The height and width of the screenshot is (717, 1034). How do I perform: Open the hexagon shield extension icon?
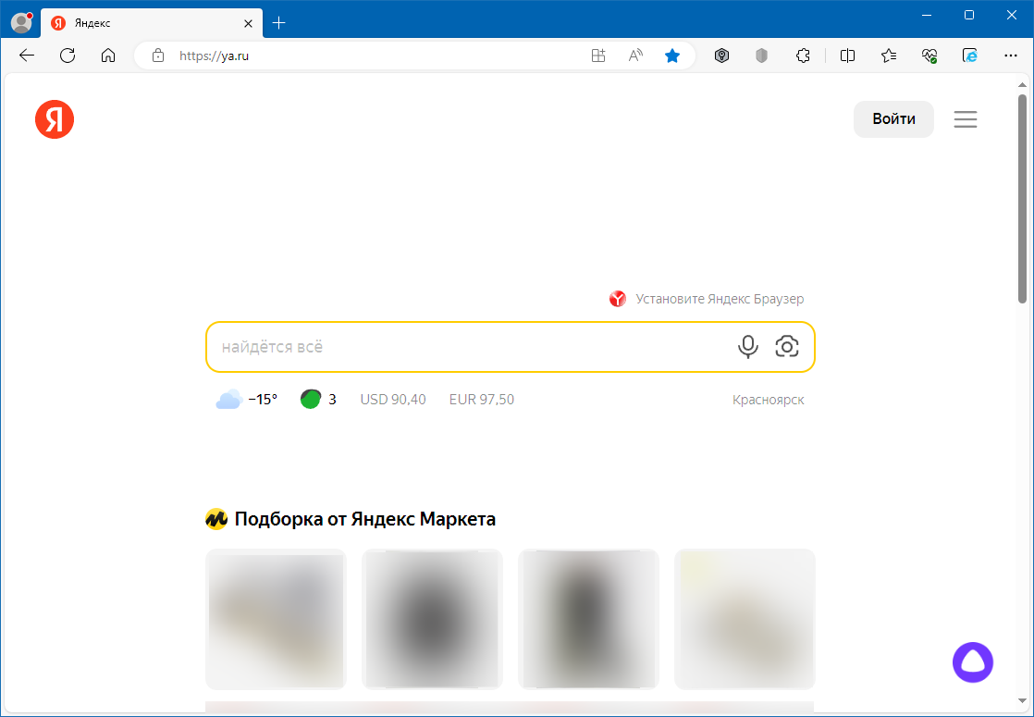coord(721,56)
